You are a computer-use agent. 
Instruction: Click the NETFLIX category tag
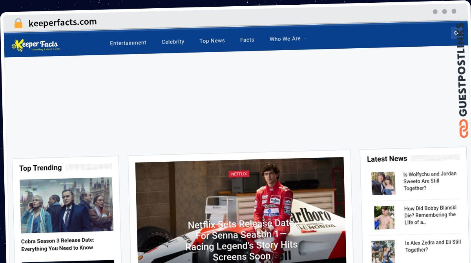point(239,174)
